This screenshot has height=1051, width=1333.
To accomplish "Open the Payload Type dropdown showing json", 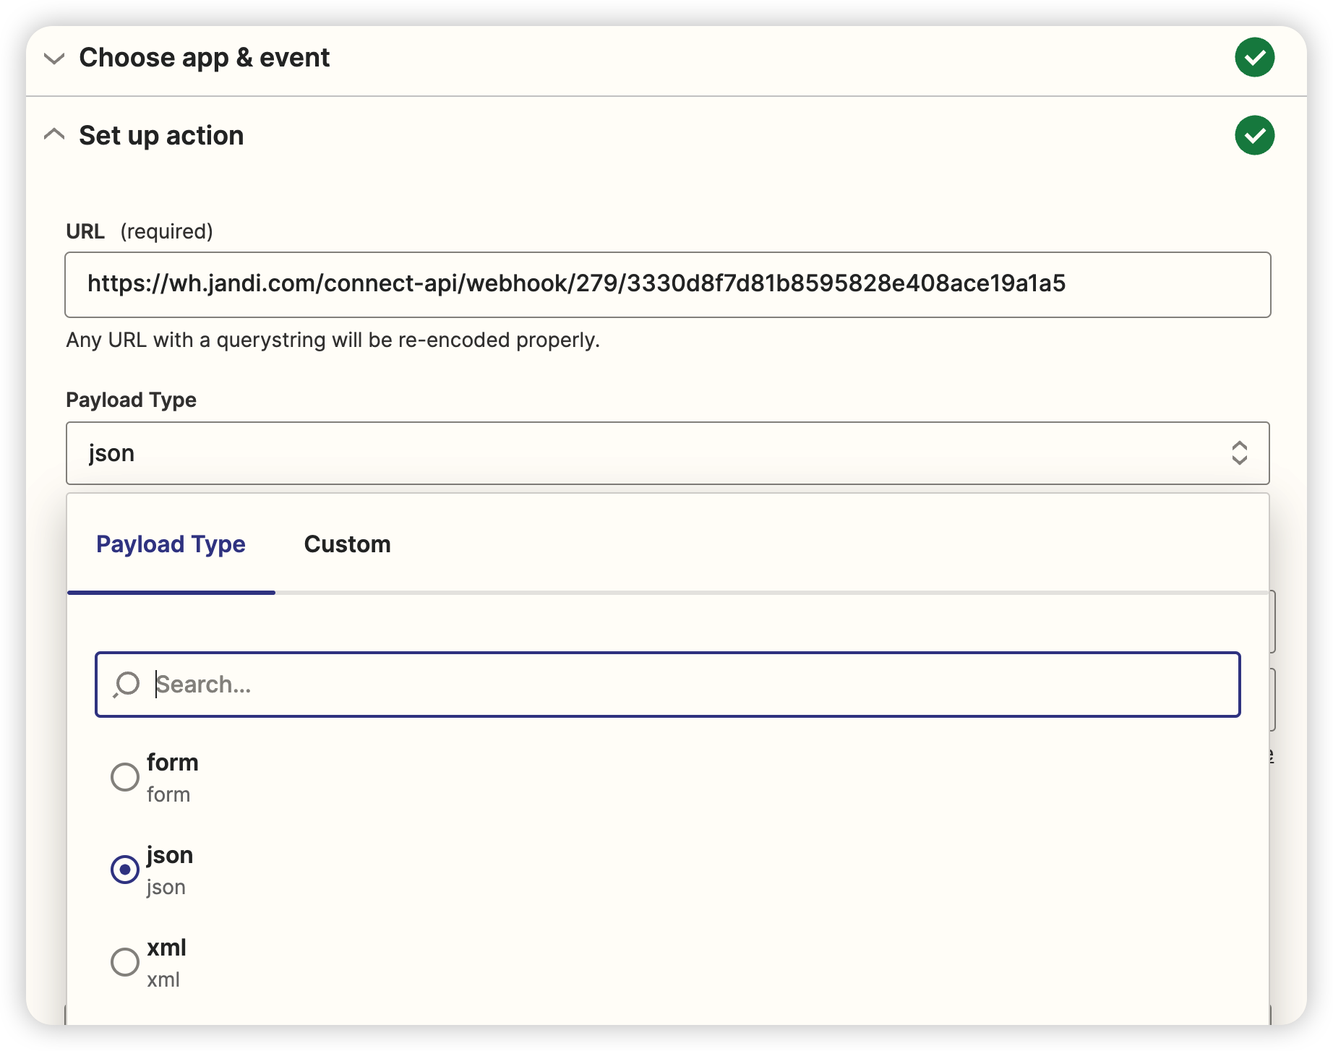I will [x=651, y=453].
